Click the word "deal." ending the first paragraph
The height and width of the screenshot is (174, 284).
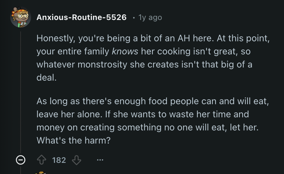click(46, 77)
